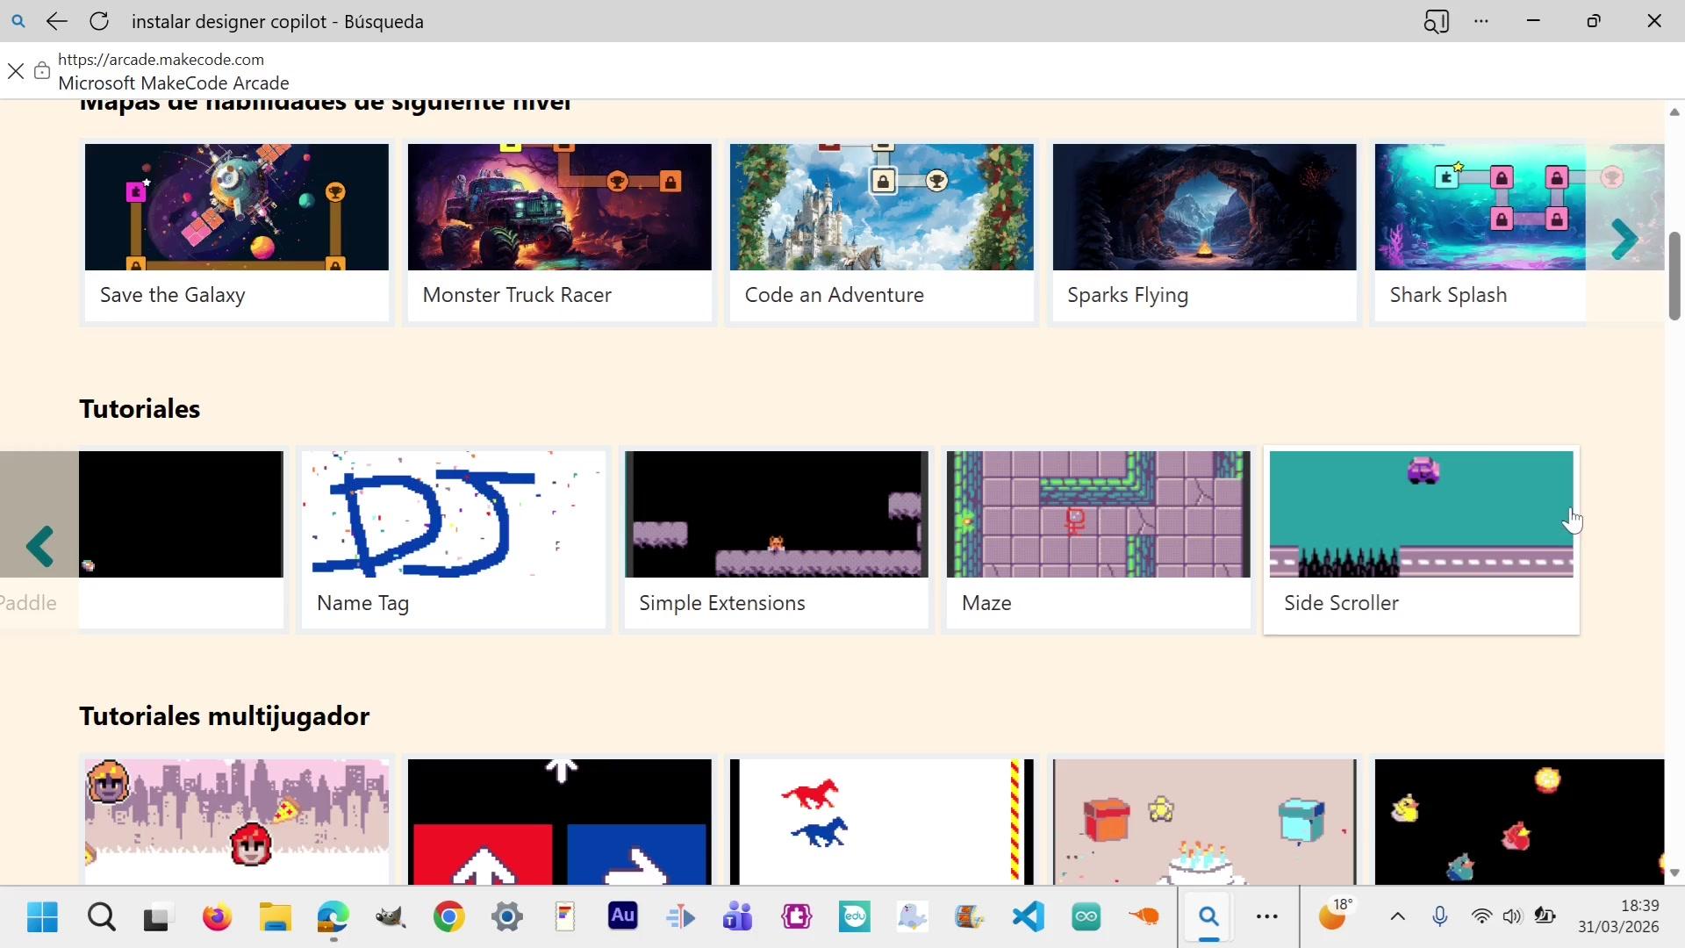Viewport: 1685px width, 948px height.
Task: Open Arduino IDE taskbar icon
Action: tap(1086, 917)
